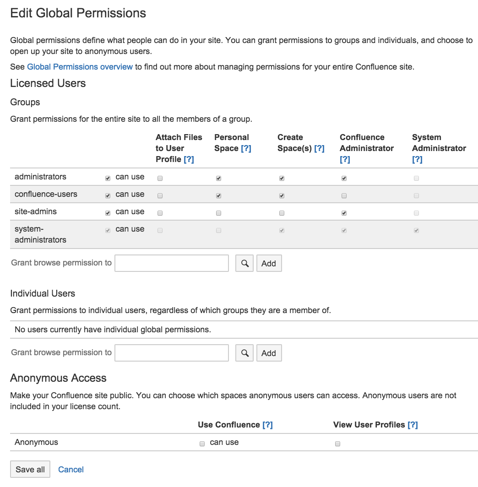478x487 pixels.
Task: Click the 'Edit Global Permissions' heading
Action: click(x=78, y=13)
